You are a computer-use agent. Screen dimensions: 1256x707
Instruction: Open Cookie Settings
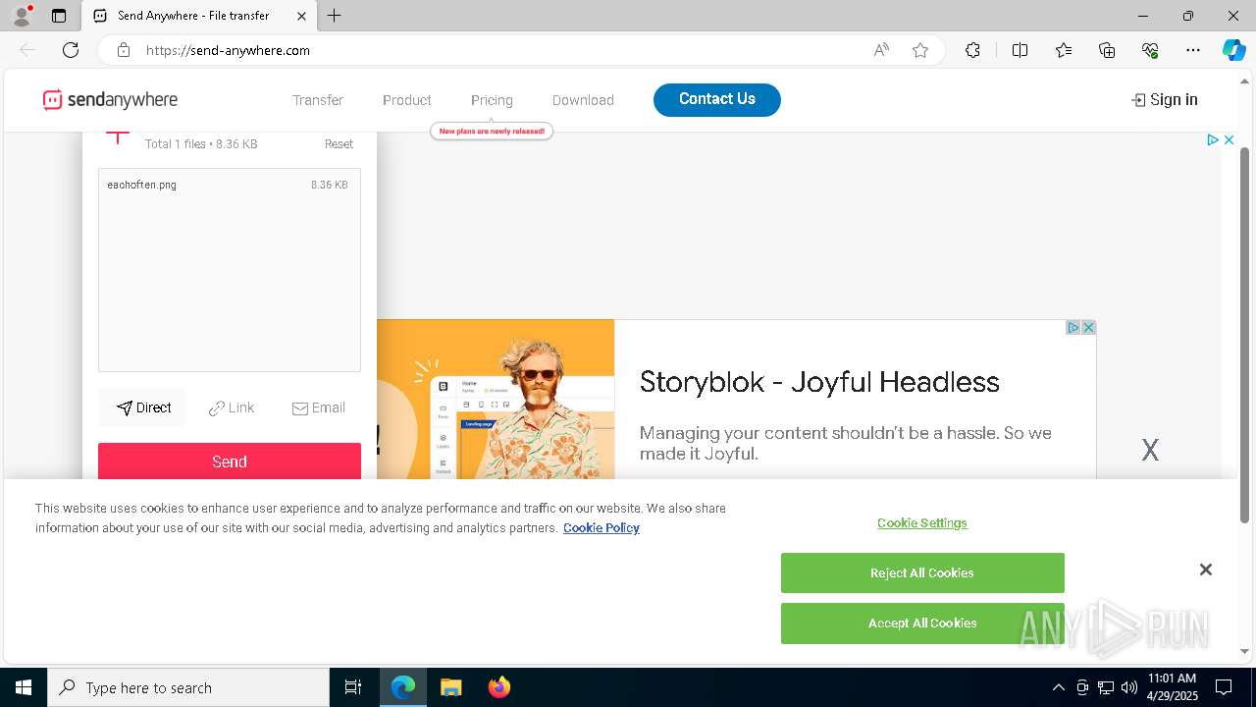click(922, 523)
